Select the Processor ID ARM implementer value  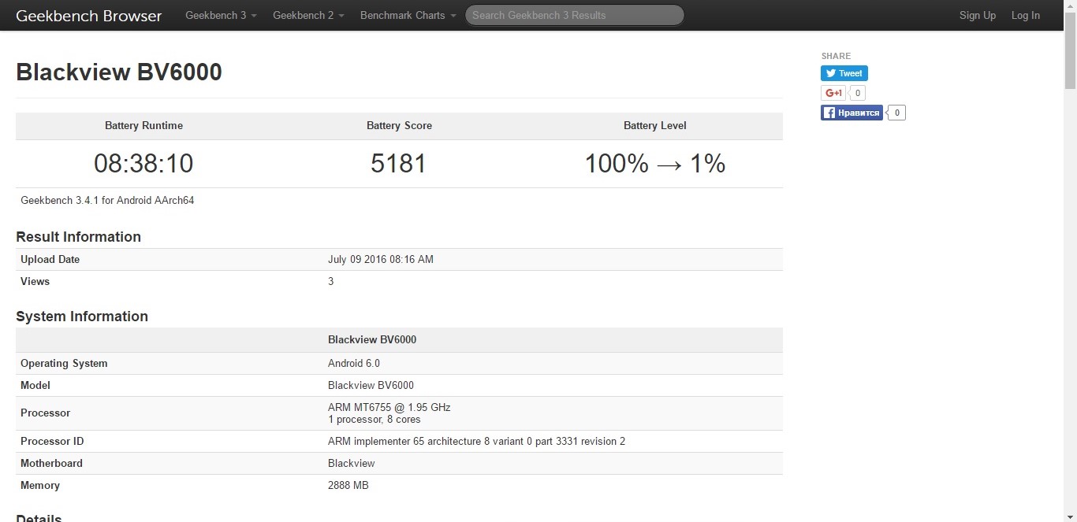tap(477, 441)
